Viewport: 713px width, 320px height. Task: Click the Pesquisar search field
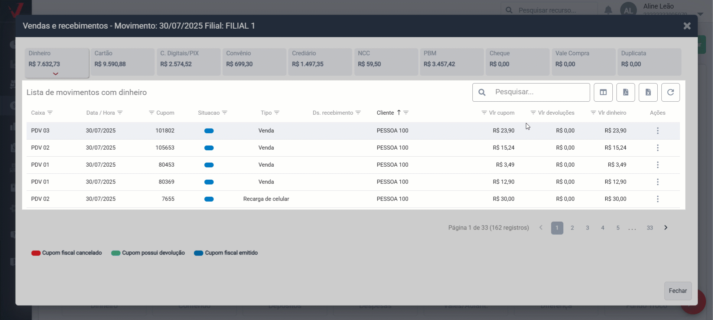click(x=531, y=92)
